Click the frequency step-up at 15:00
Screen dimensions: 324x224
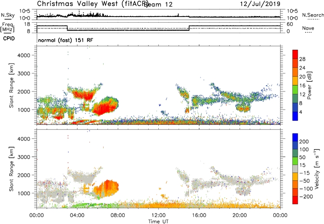point(189,28)
